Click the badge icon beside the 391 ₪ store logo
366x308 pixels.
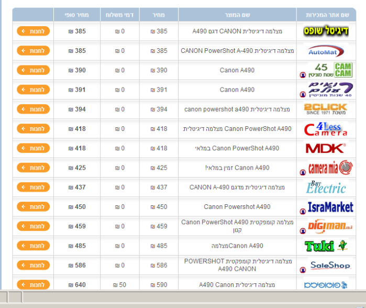[303, 95]
